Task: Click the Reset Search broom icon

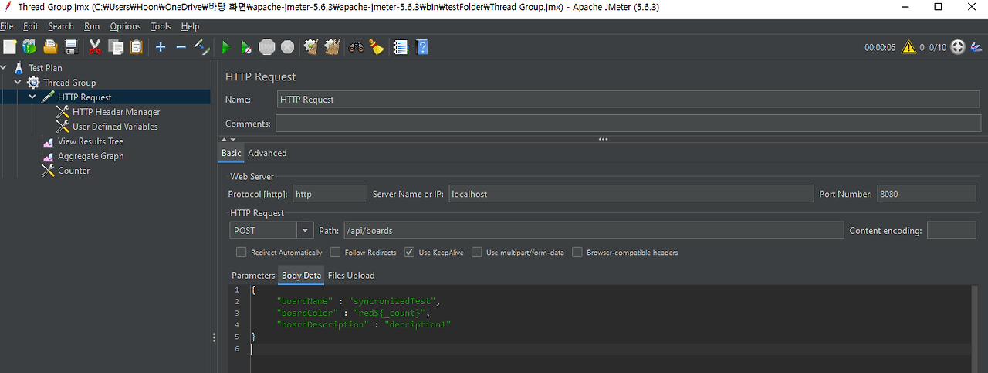Action: [377, 47]
